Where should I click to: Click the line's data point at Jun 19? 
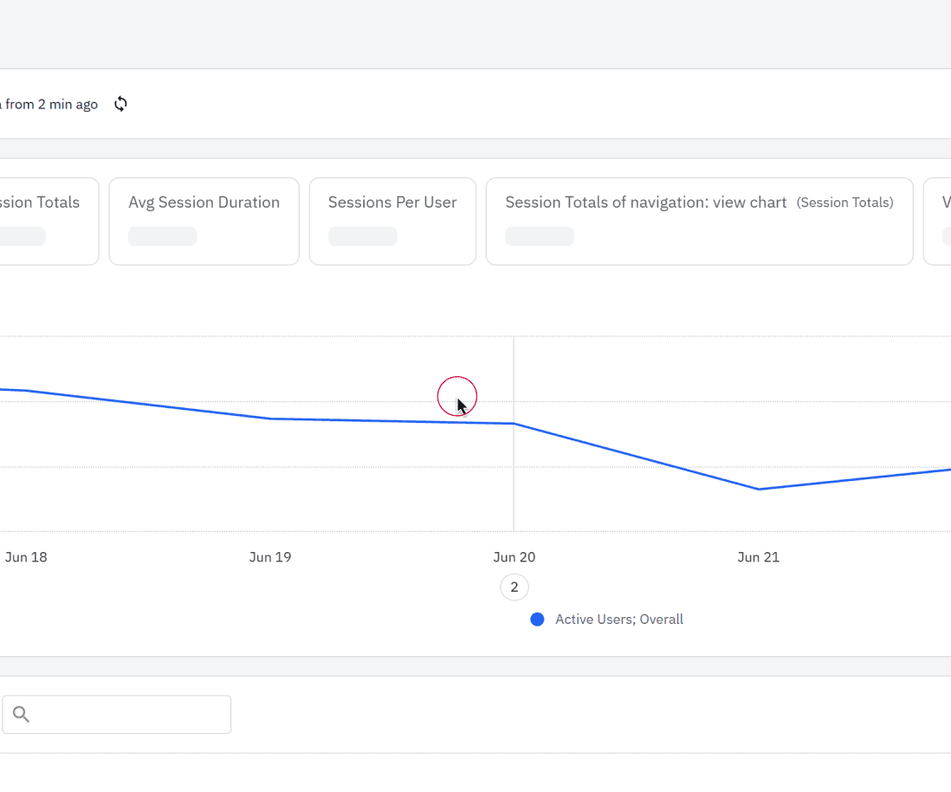point(270,419)
